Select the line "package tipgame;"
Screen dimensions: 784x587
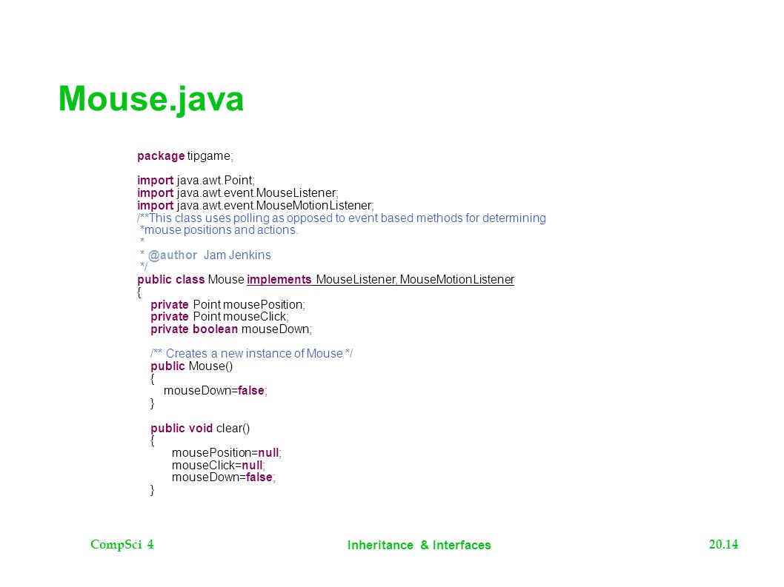[185, 156]
